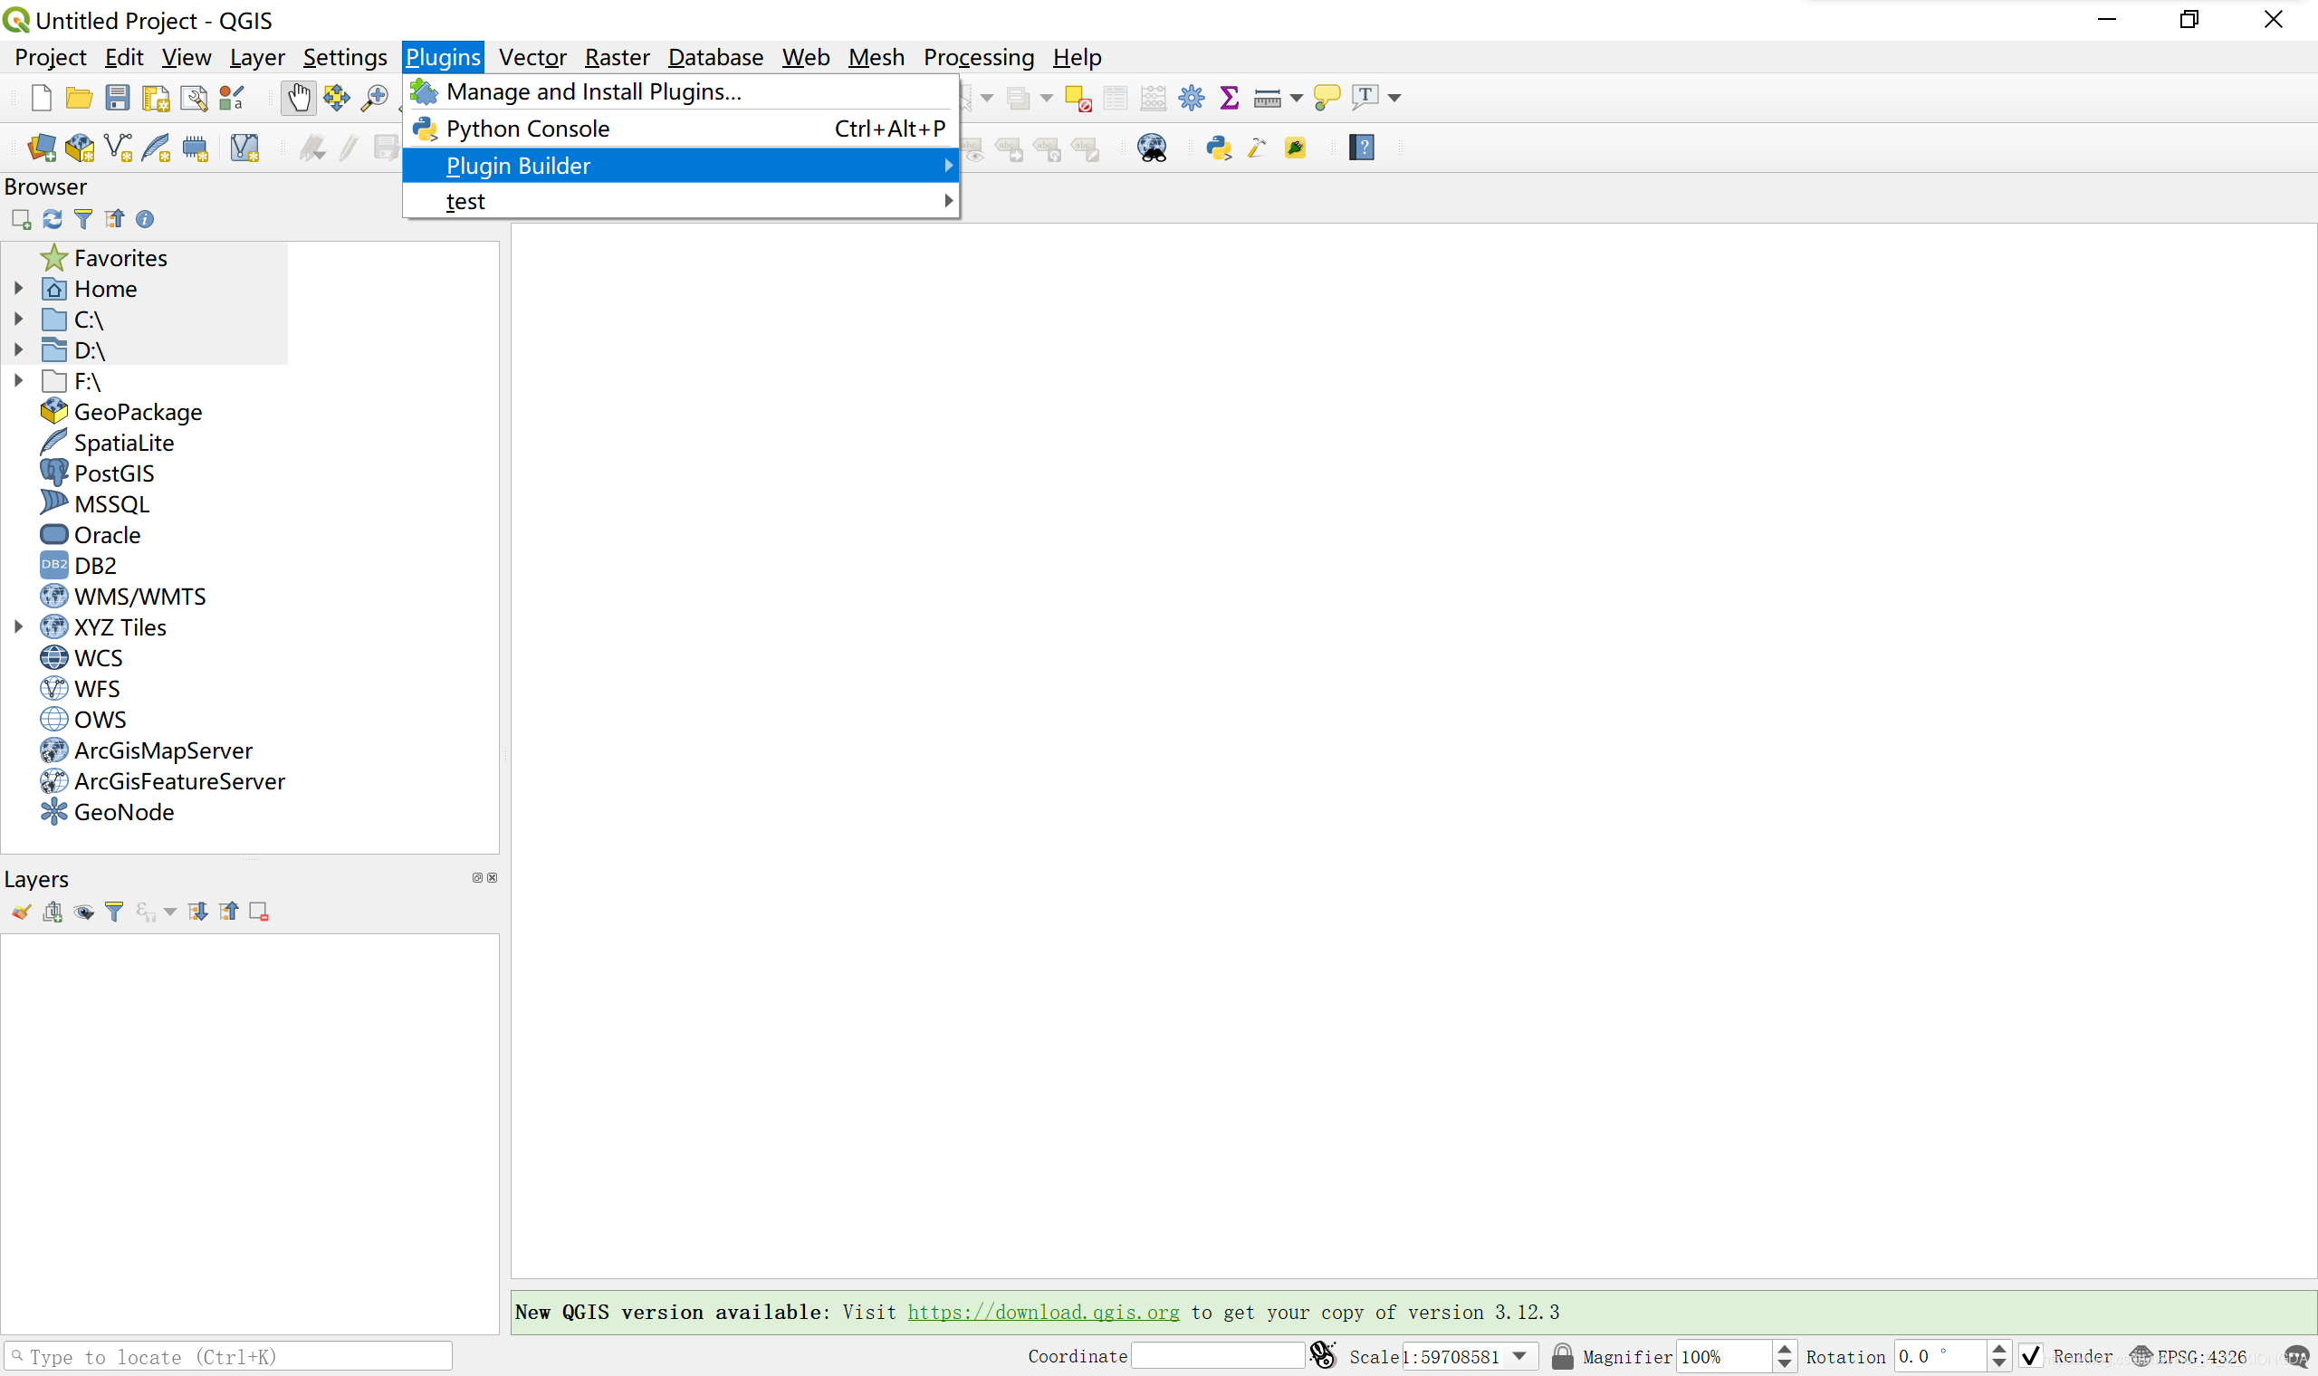This screenshot has width=2318, height=1376.
Task: Expand the XYZ Tiles tree item
Action: coord(20,626)
